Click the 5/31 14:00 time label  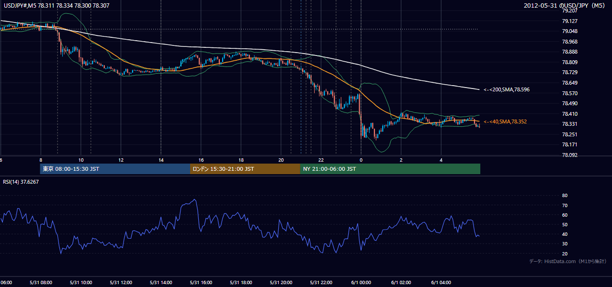click(x=161, y=283)
